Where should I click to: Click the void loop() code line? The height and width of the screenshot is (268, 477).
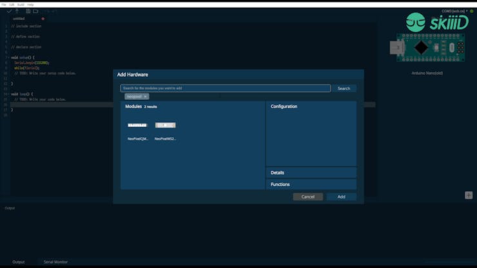[22, 94]
